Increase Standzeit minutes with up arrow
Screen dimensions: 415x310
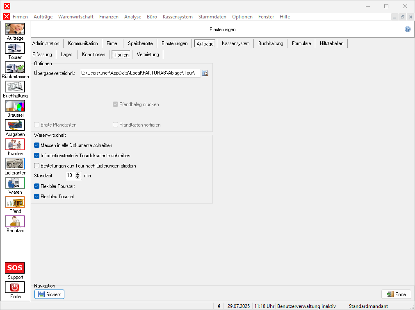point(78,174)
